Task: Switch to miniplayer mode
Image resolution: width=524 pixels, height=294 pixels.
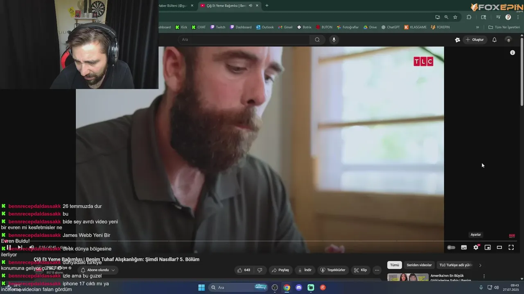Action: pyautogui.click(x=488, y=247)
